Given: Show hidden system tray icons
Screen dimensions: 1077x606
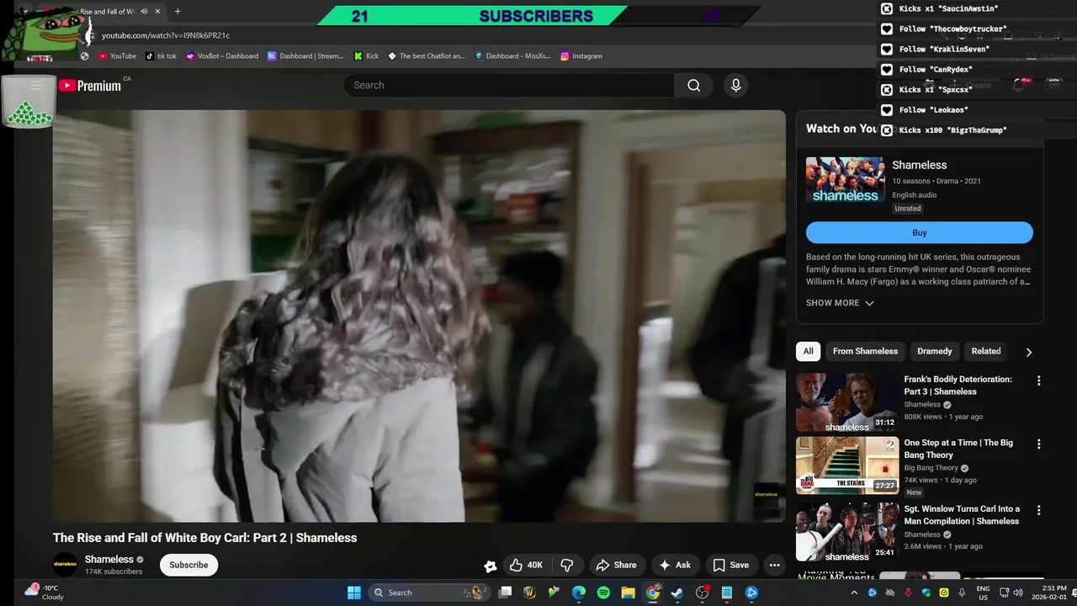Looking at the screenshot, I should click(x=854, y=593).
